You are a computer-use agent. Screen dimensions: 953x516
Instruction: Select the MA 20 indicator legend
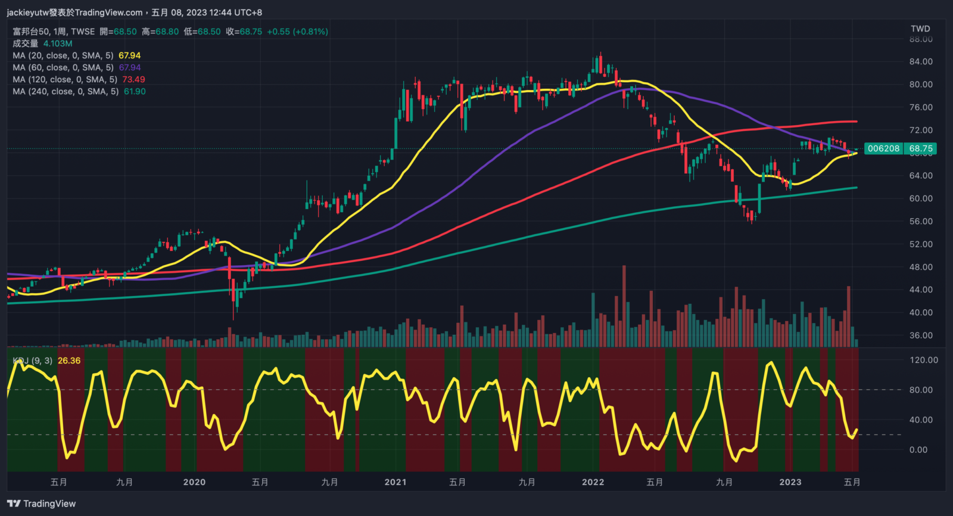pyautogui.click(x=63, y=55)
